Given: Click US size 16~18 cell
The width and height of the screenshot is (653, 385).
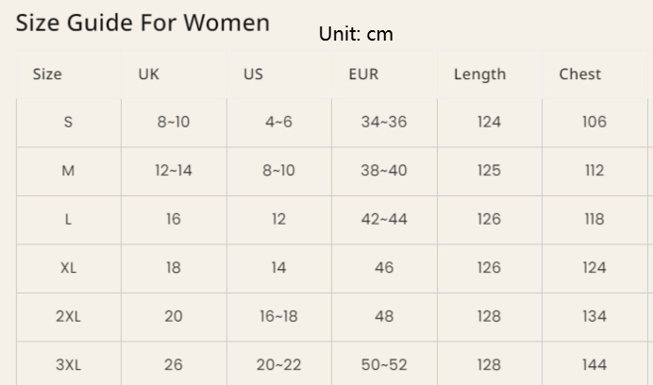Looking at the screenshot, I should 278,317.
